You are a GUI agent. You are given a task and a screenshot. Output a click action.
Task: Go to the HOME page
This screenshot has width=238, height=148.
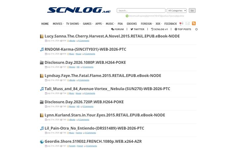[x=45, y=24]
